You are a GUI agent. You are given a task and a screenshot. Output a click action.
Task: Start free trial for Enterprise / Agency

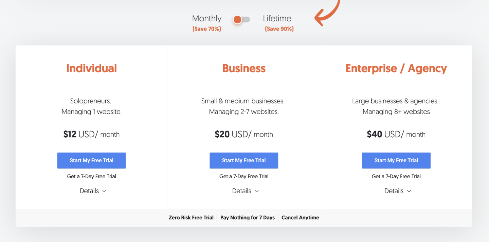(396, 161)
